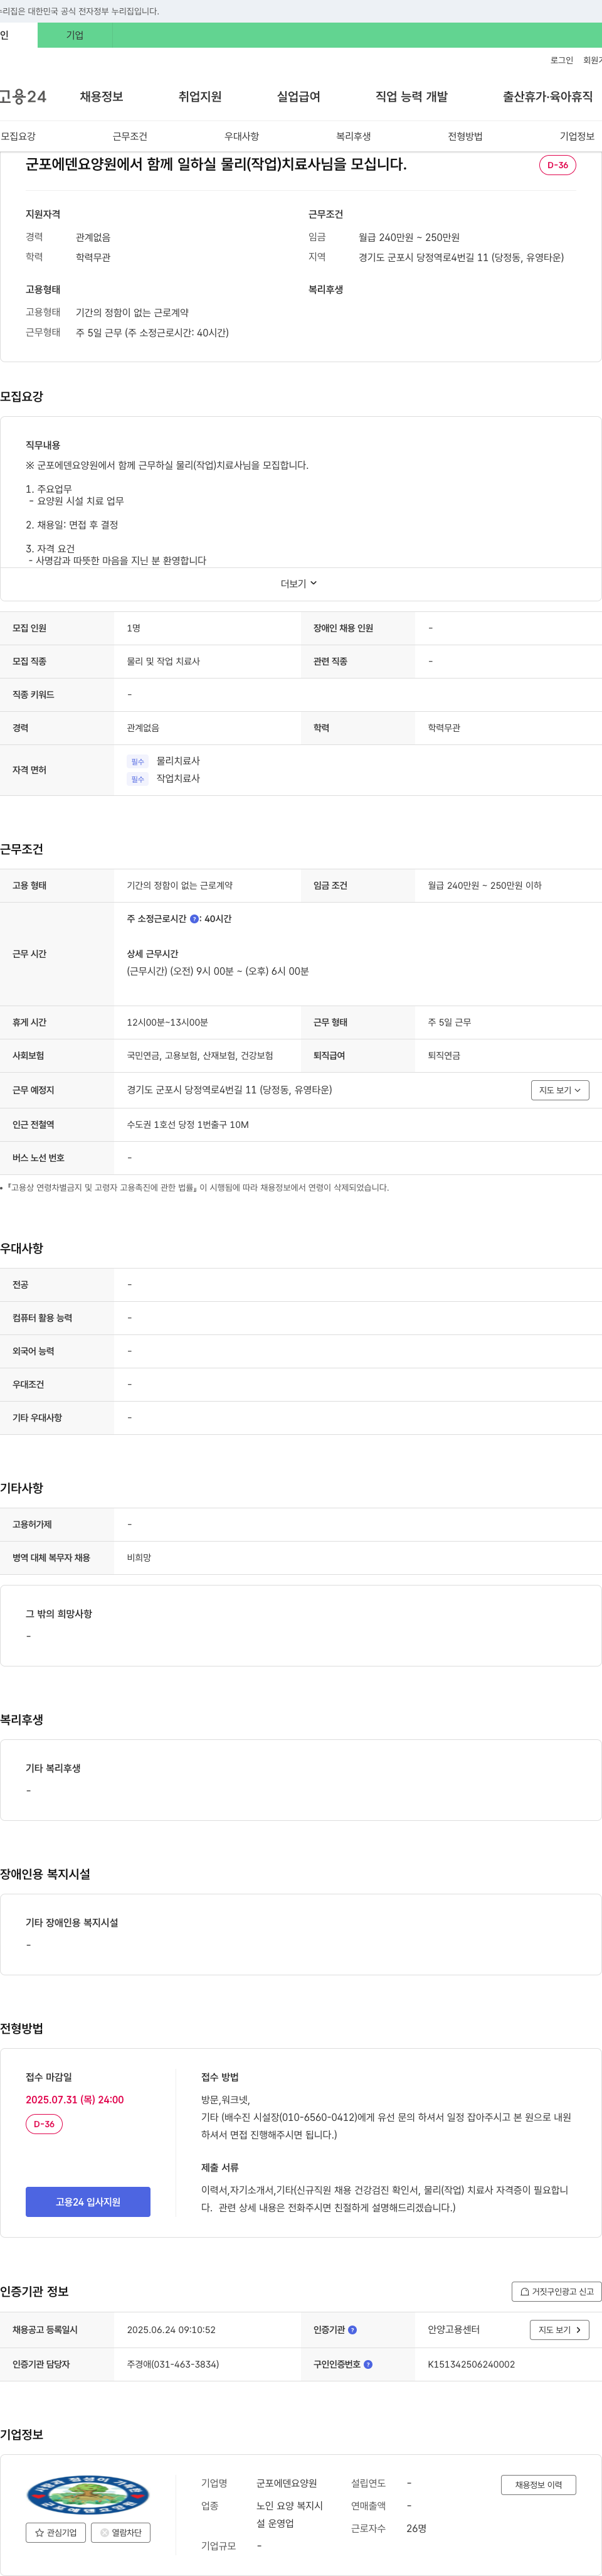Expand job description with 더보기
The width and height of the screenshot is (602, 2576).
(298, 583)
